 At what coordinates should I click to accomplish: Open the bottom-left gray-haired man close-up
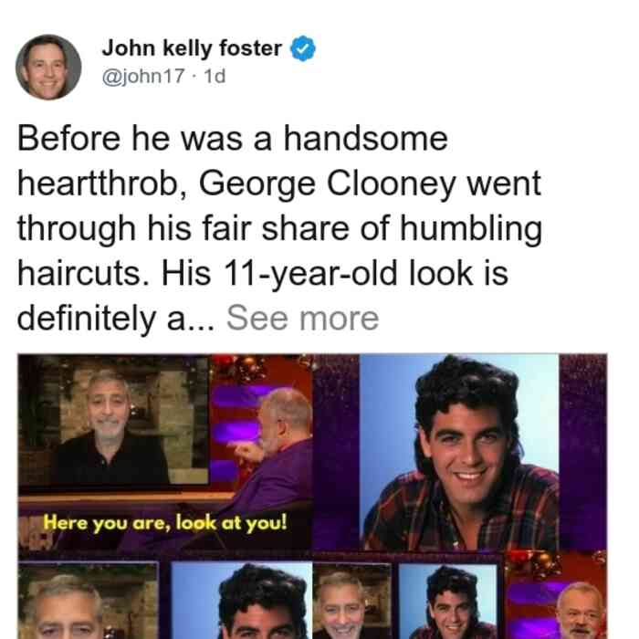(x=88, y=601)
